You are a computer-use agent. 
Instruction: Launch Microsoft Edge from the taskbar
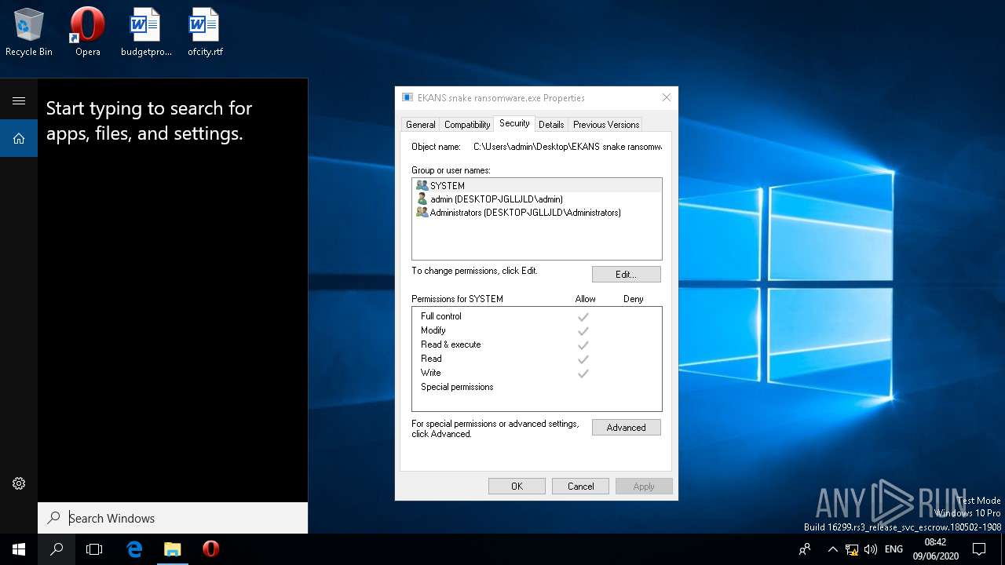(x=134, y=549)
